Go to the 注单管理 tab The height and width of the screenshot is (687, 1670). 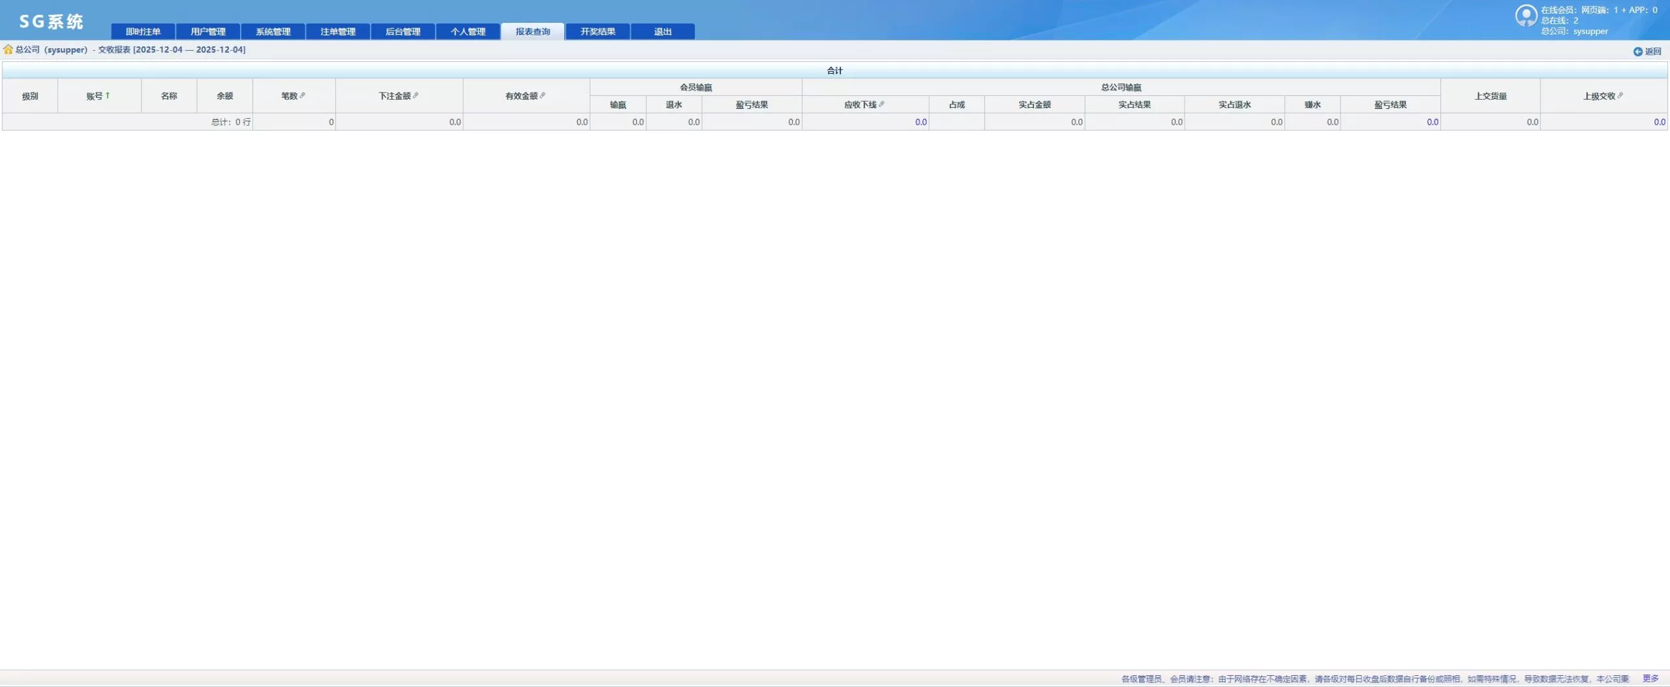[338, 31]
